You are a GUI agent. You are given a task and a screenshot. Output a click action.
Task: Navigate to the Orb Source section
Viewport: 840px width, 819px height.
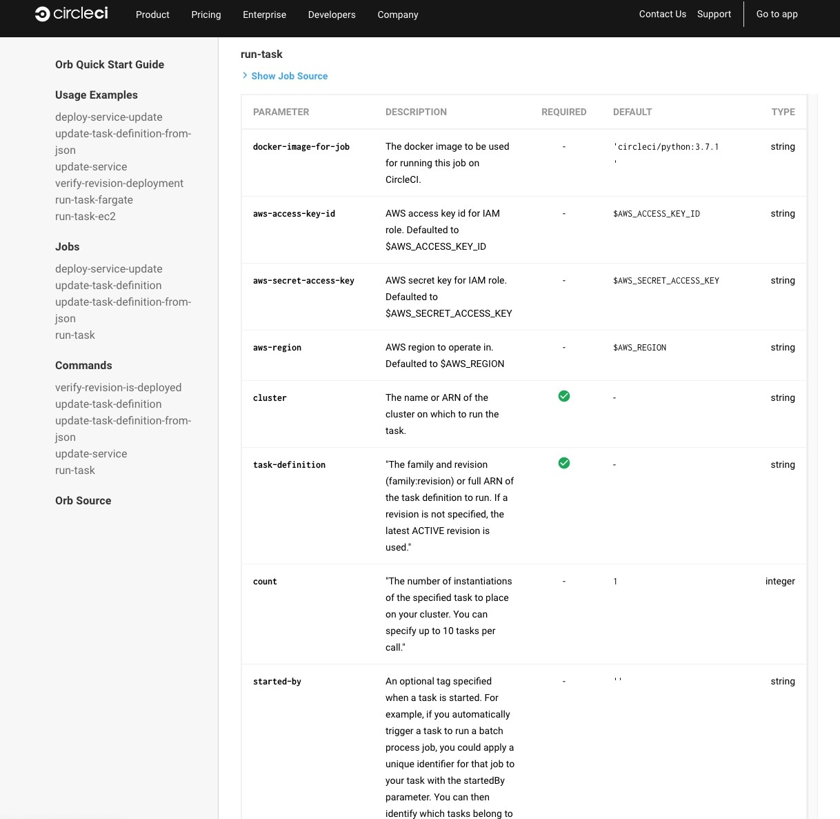(83, 501)
